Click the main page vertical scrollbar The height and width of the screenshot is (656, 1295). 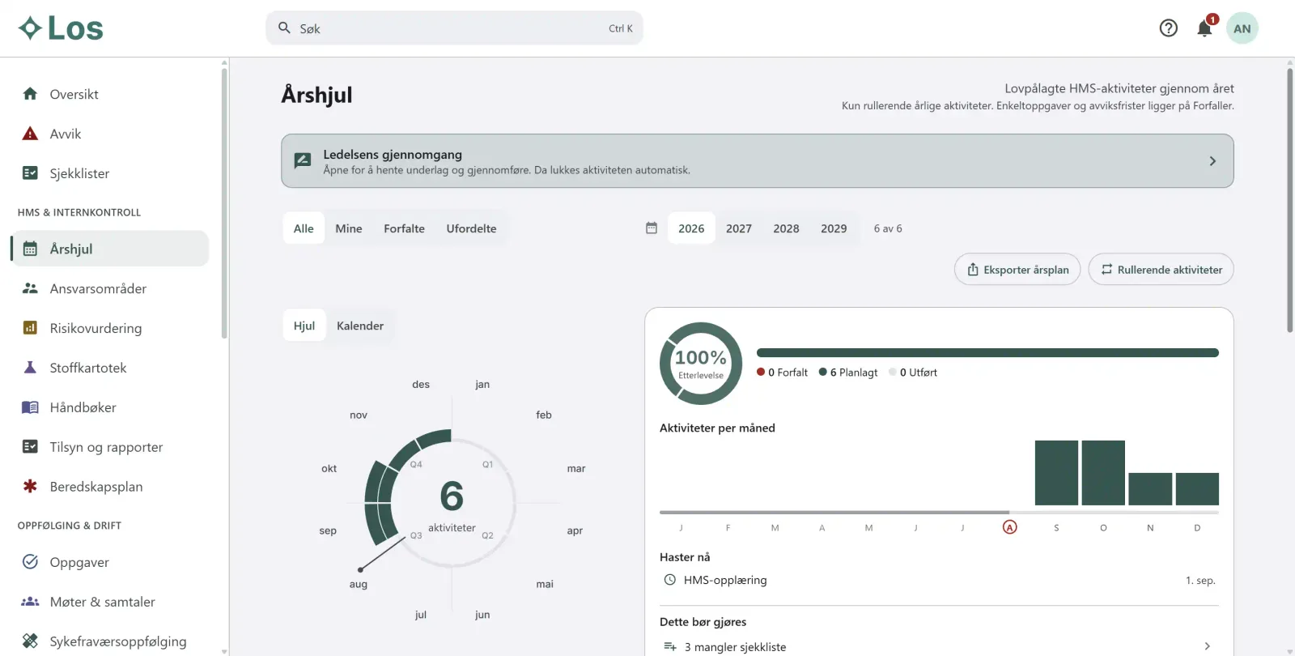coord(1290,201)
